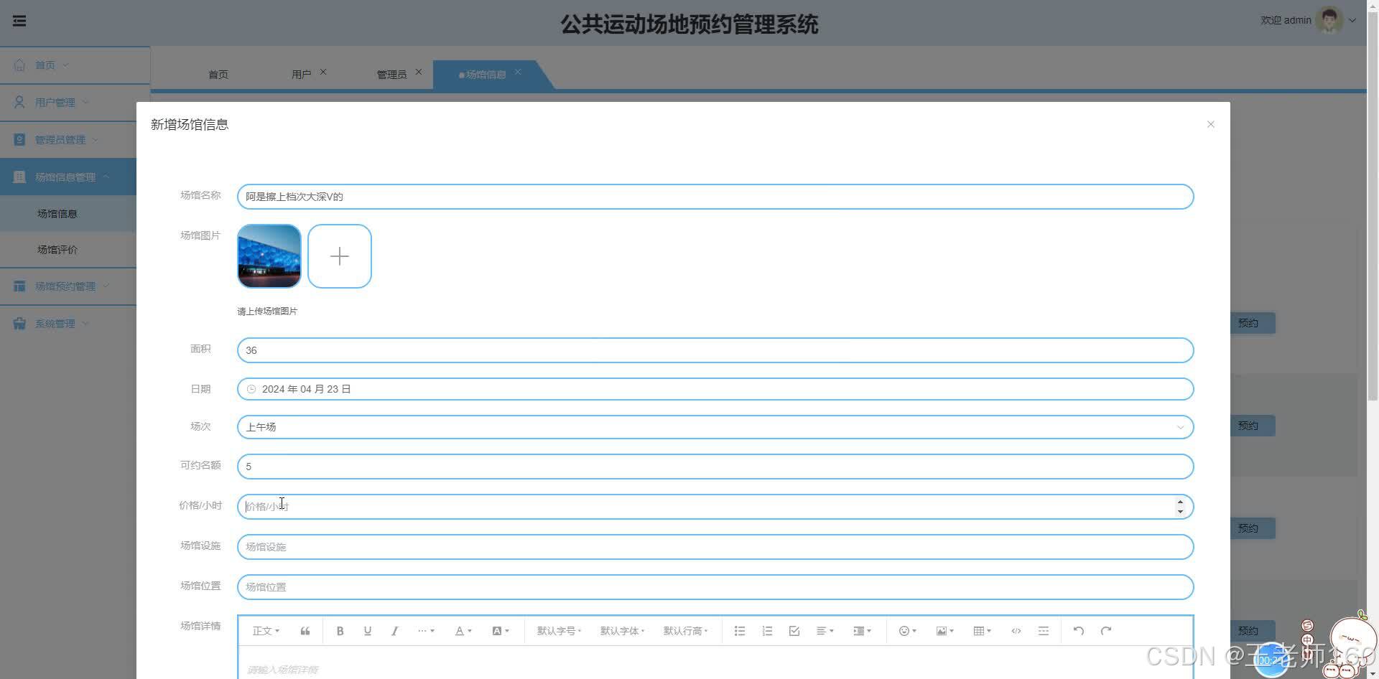The height and width of the screenshot is (679, 1379).
Task: Switch to the 场馆信息 tab
Action: pyautogui.click(x=486, y=75)
